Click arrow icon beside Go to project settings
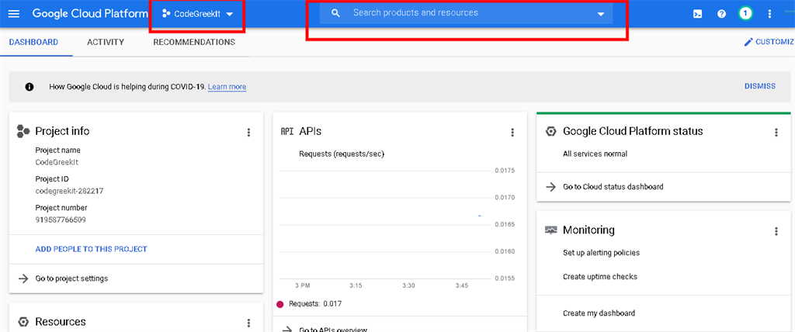The height and width of the screenshot is (332, 795). click(23, 278)
